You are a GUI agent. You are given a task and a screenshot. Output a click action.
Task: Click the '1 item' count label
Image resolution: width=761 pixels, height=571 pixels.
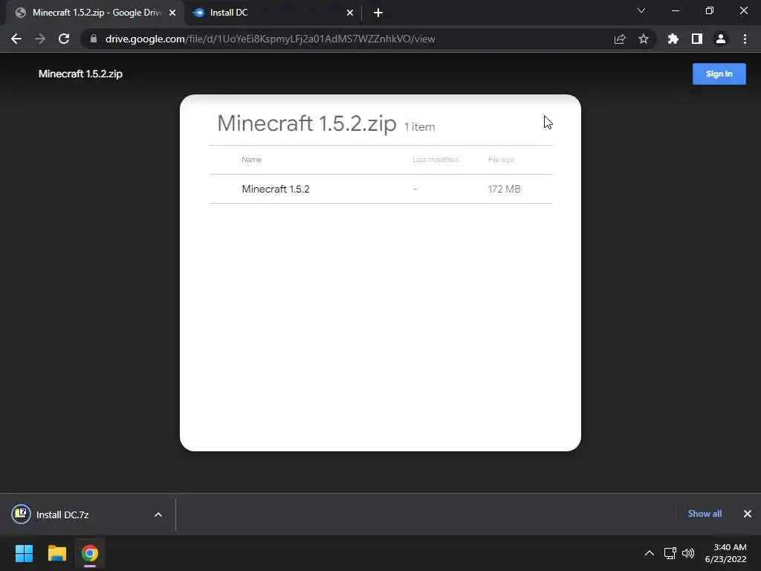419,127
